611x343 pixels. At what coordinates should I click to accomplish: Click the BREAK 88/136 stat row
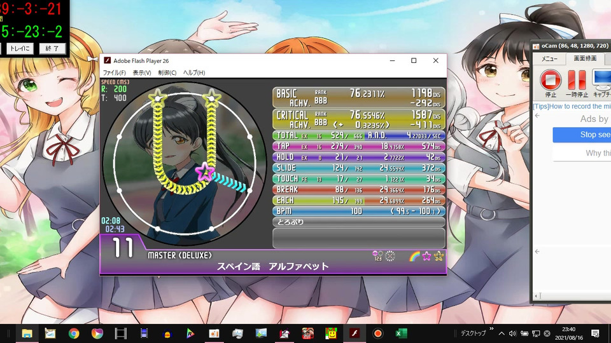359,190
